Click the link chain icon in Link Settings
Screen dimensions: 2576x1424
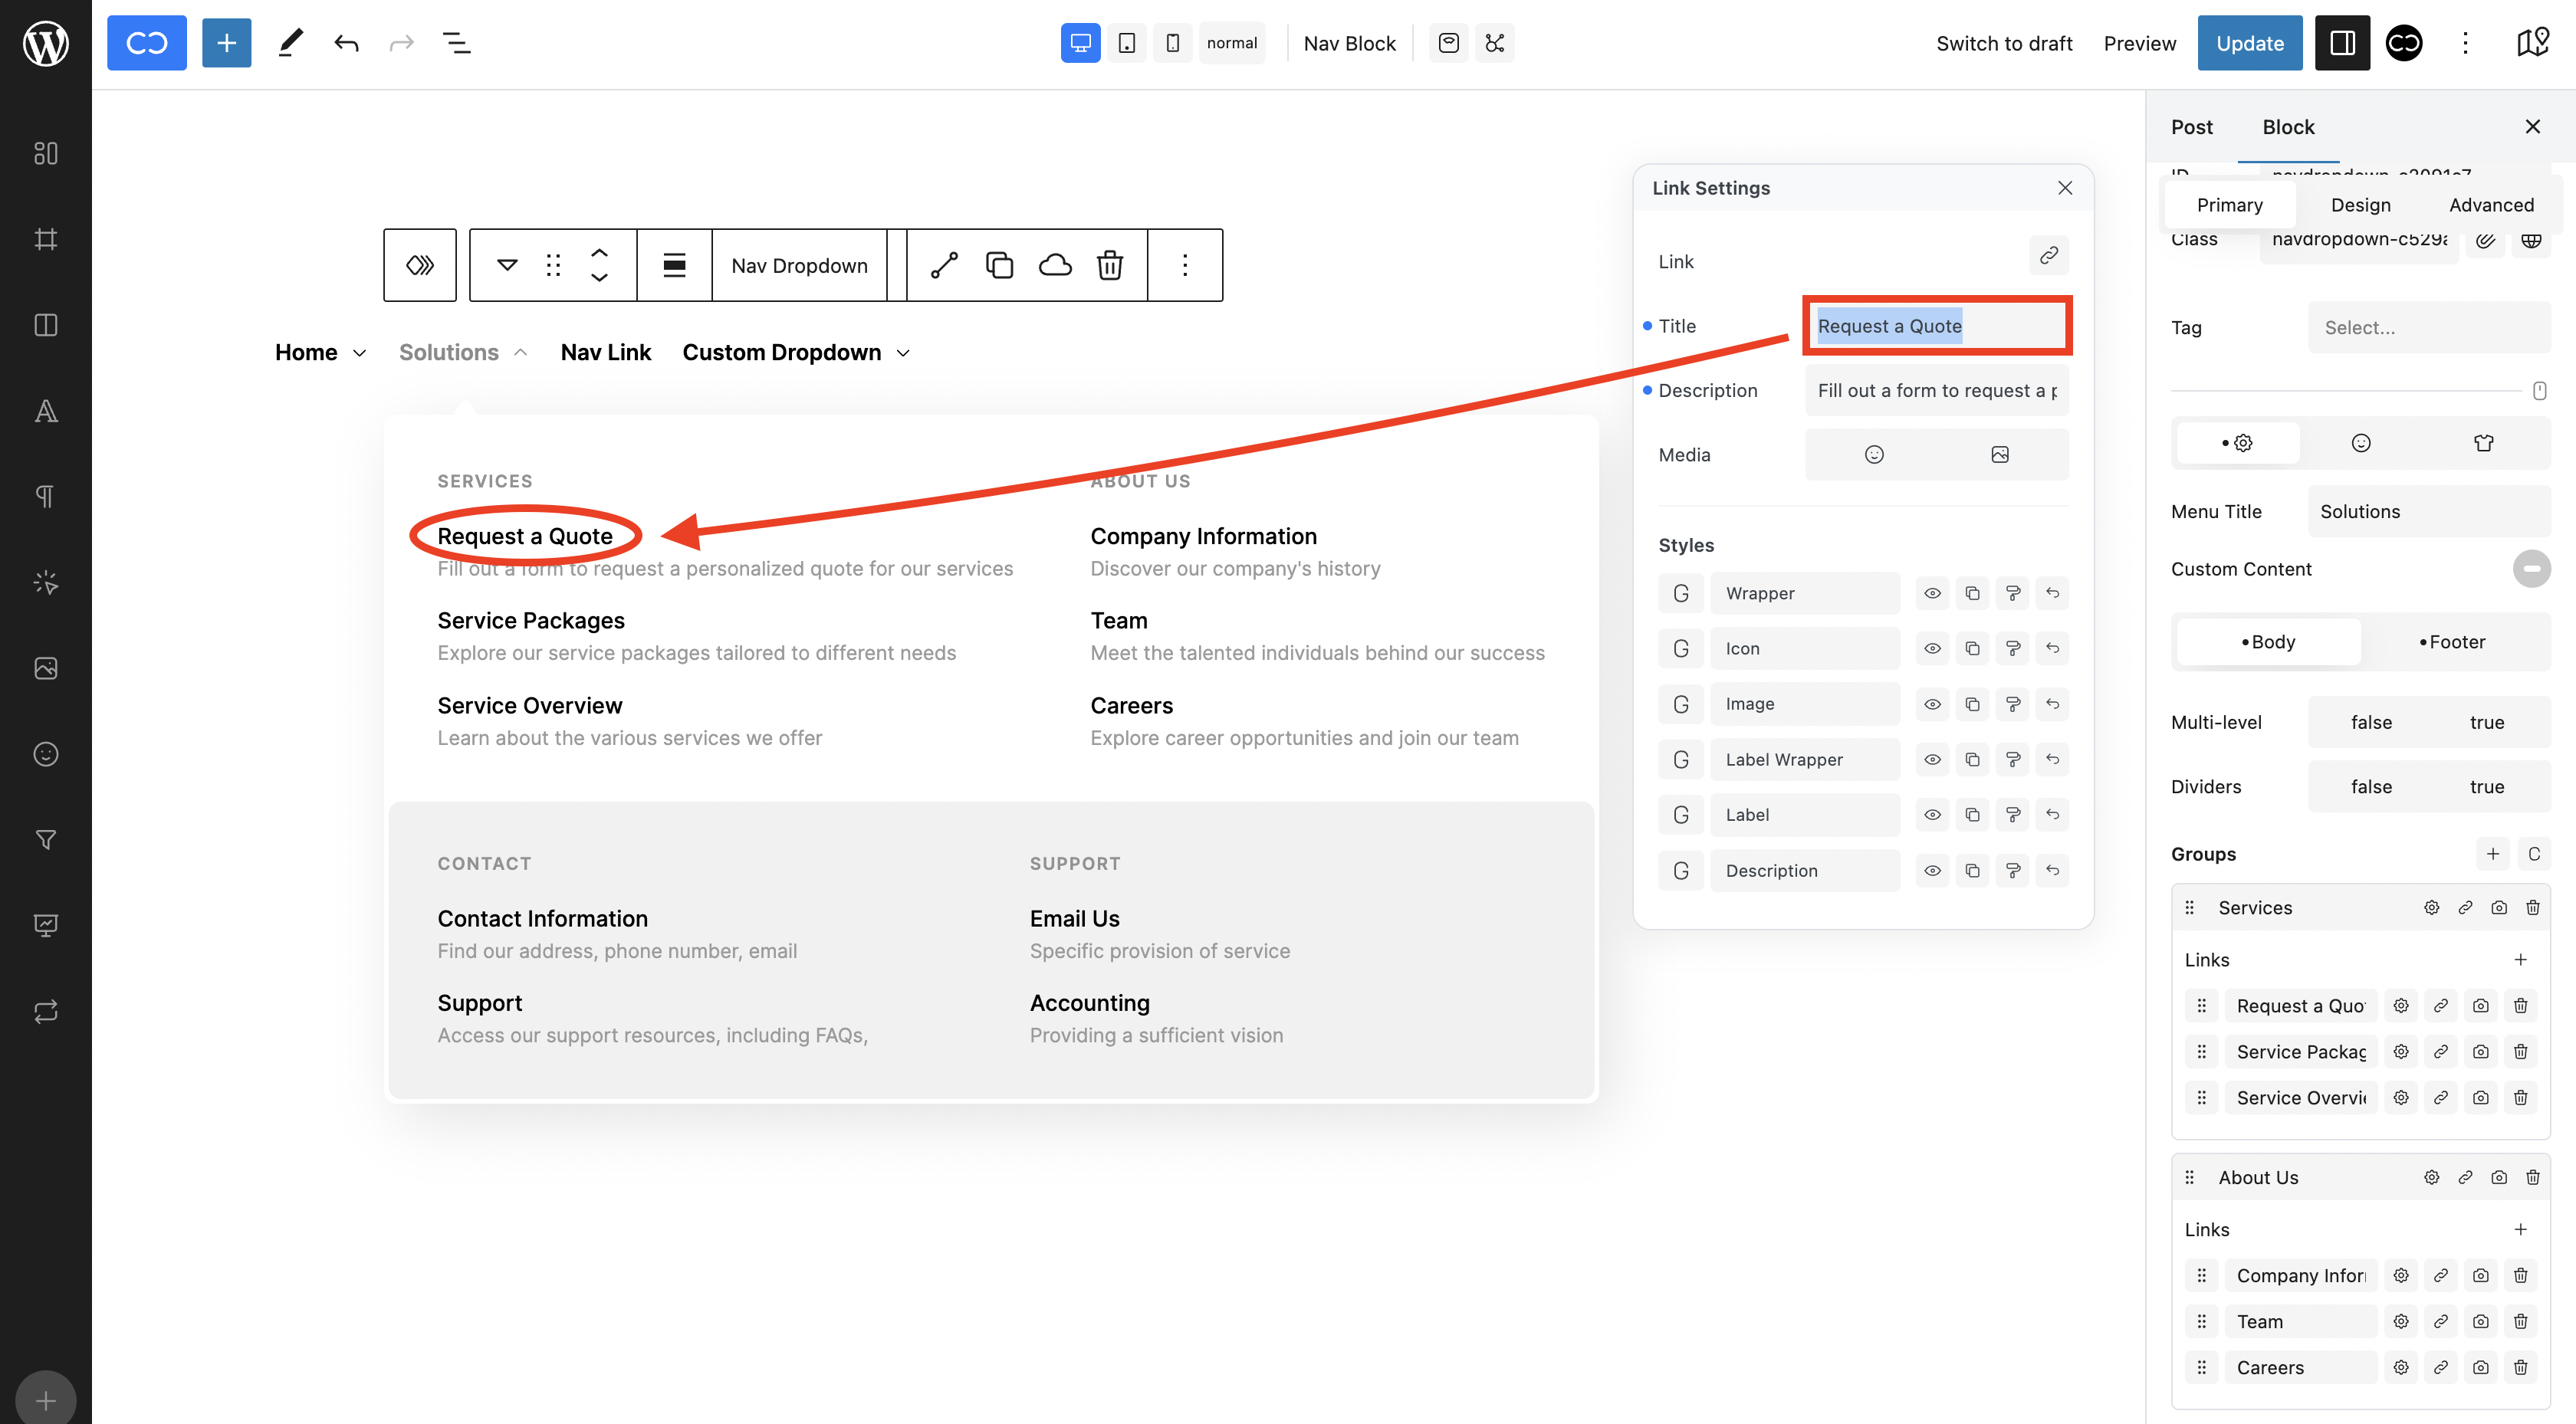click(2048, 255)
